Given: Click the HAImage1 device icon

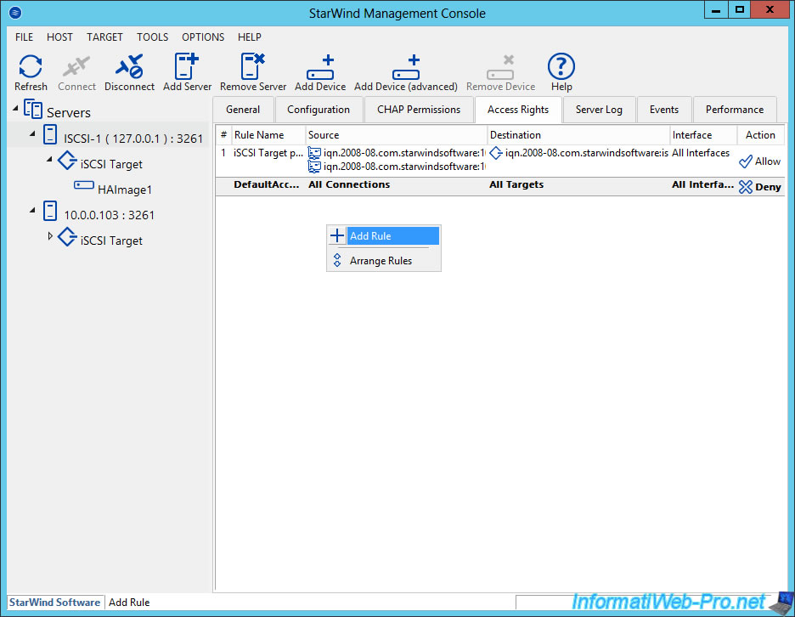Looking at the screenshot, I should (x=83, y=185).
